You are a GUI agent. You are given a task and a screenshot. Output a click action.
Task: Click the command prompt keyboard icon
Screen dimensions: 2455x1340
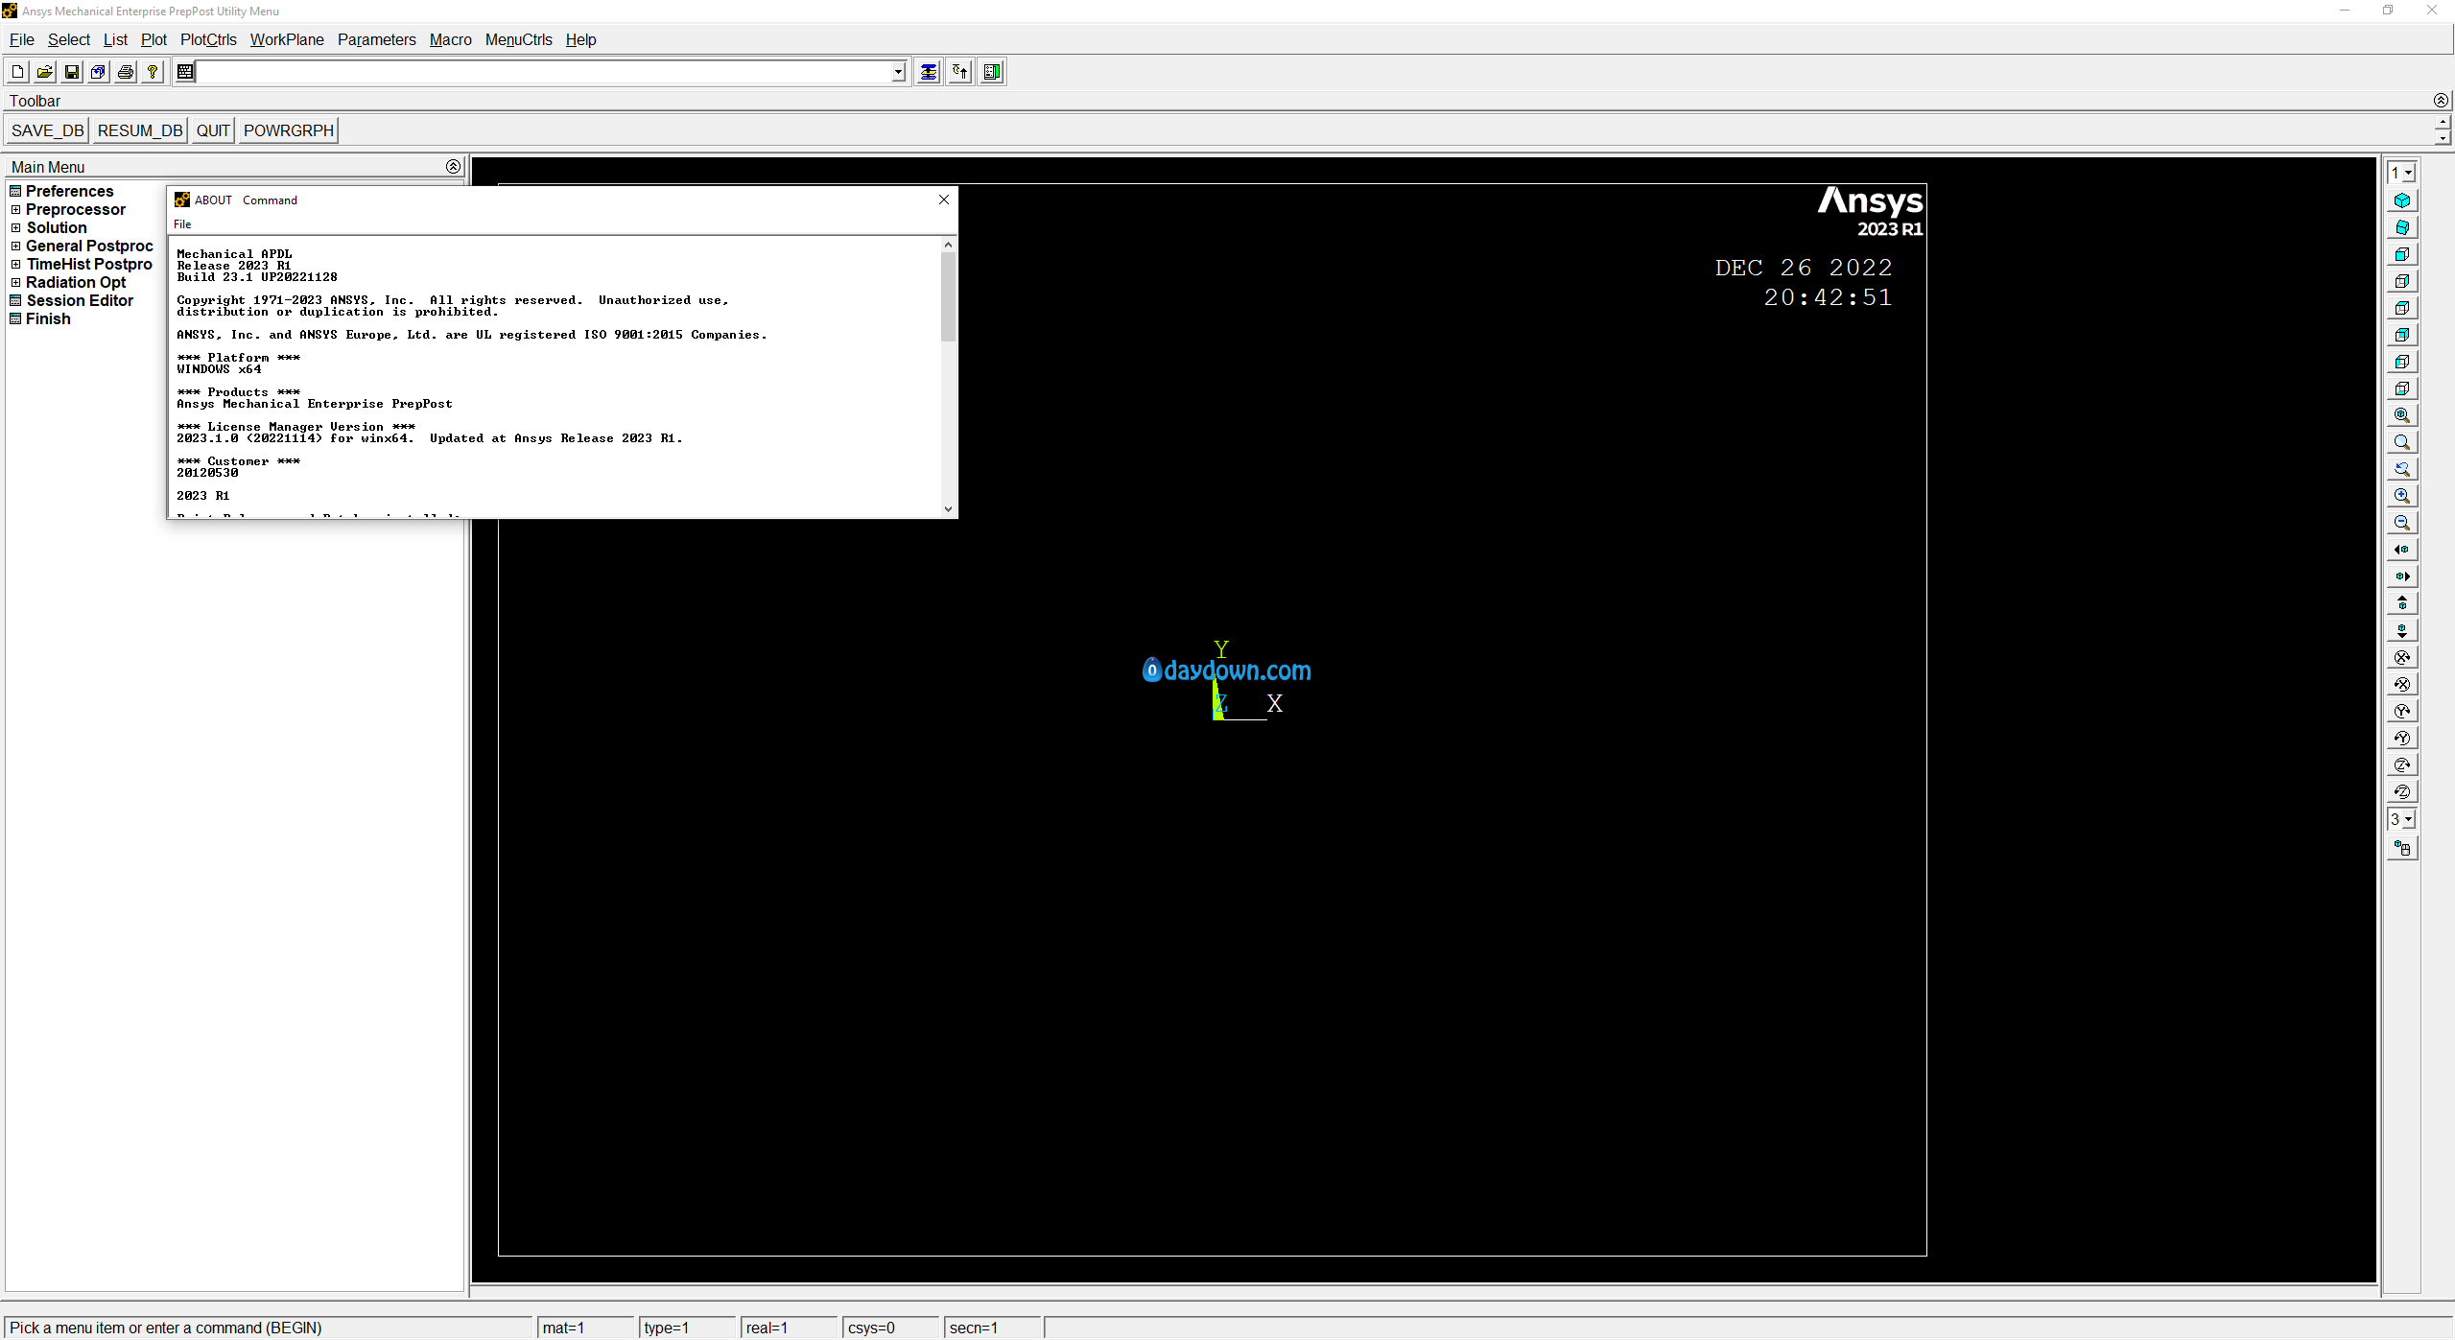185,72
